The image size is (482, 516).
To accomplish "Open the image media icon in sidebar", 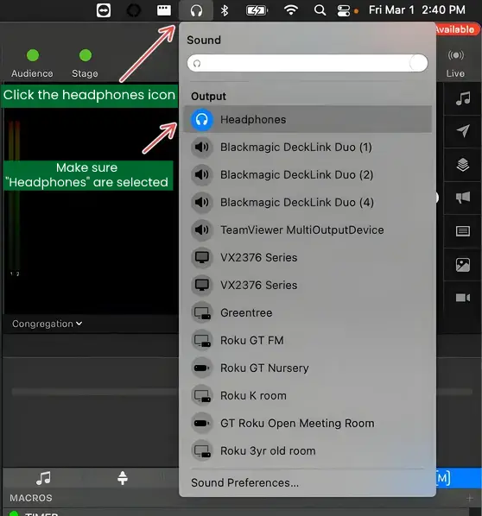I will (463, 265).
